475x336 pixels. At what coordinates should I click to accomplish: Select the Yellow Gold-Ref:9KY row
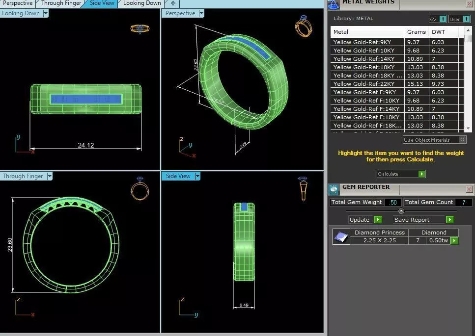coord(397,42)
